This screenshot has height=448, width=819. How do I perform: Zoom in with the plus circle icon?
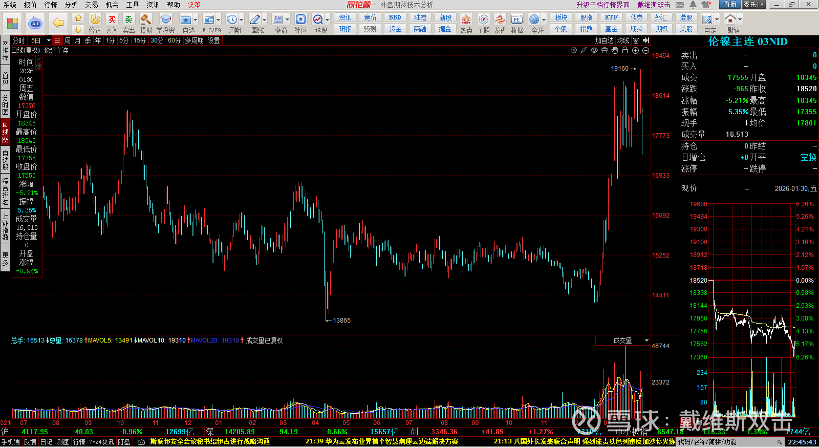coord(635,50)
